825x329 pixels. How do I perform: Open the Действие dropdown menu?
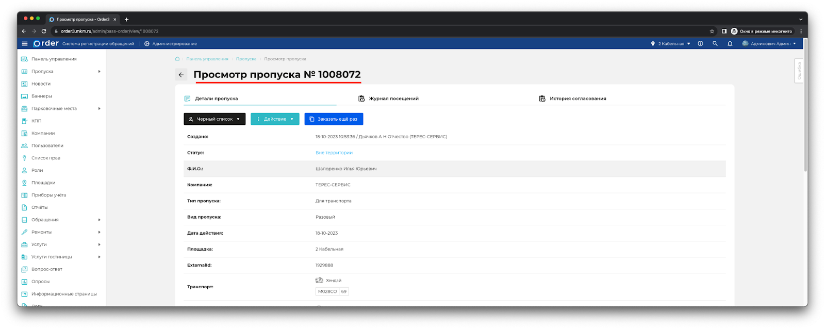(x=275, y=119)
